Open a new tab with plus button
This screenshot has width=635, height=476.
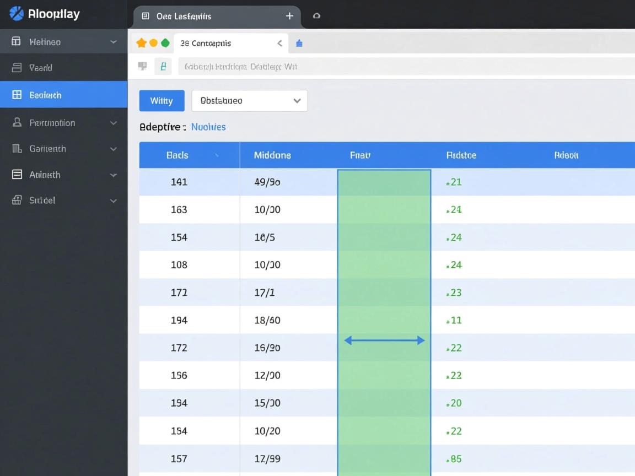289,16
